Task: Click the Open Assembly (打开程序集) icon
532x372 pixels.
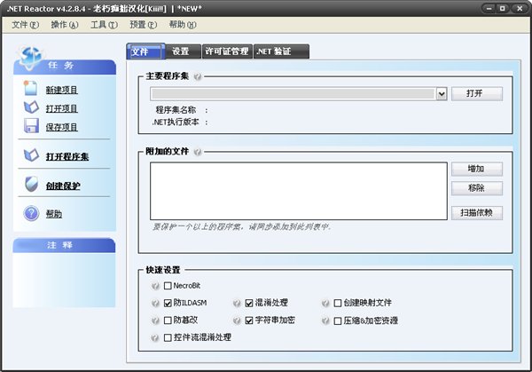Action: [31, 155]
